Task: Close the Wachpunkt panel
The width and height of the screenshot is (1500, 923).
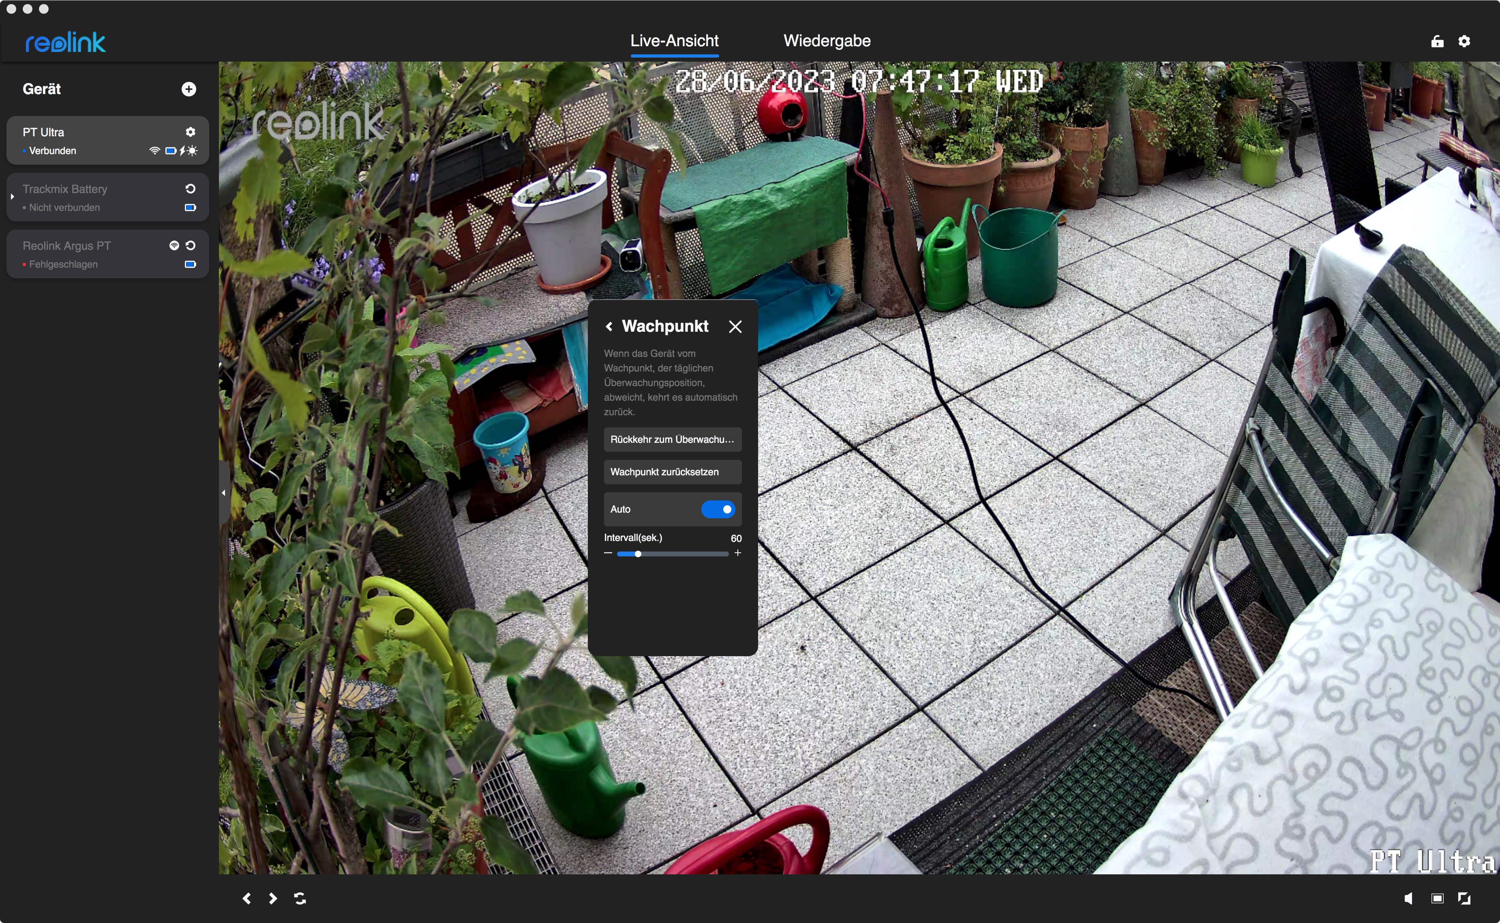Action: [x=735, y=326]
